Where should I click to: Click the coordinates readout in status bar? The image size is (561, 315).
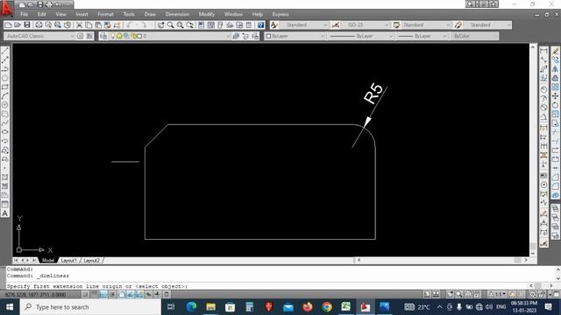[36, 295]
